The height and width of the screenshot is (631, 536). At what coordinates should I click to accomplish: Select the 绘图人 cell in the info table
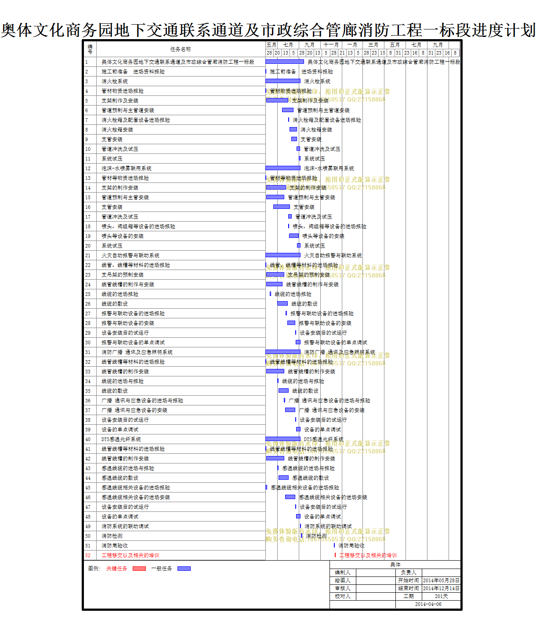[343, 580]
